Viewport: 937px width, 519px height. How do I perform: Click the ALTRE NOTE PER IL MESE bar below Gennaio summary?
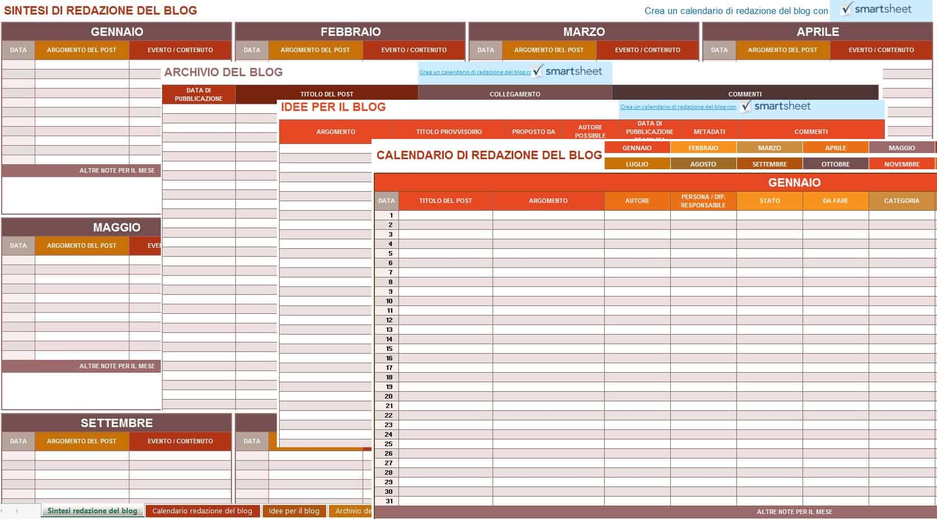(82, 170)
